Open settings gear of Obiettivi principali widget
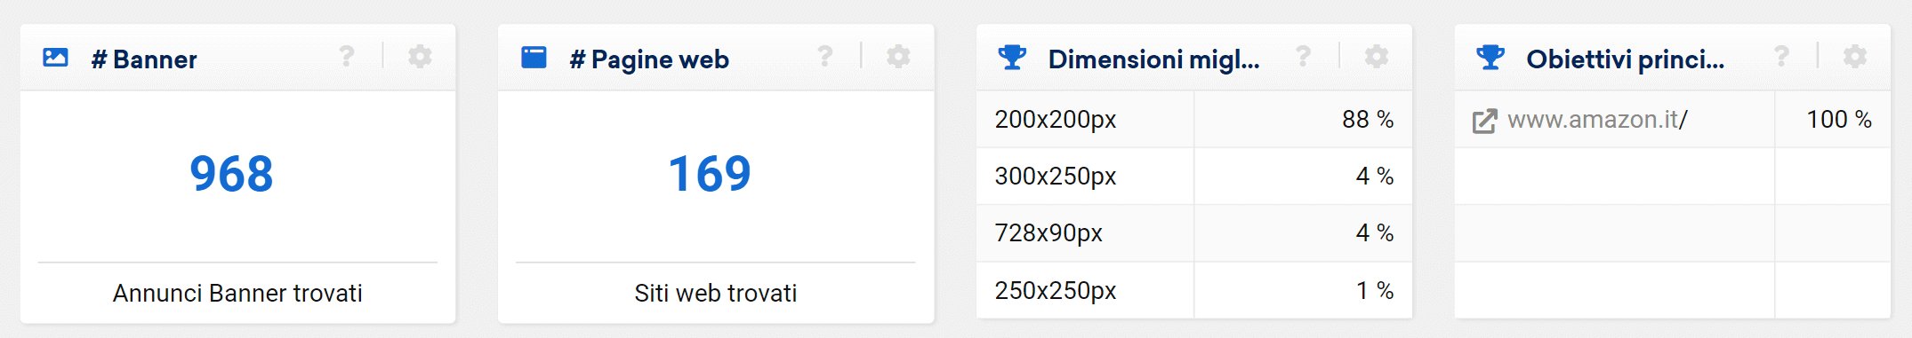This screenshot has height=338, width=1912. pos(1855,57)
